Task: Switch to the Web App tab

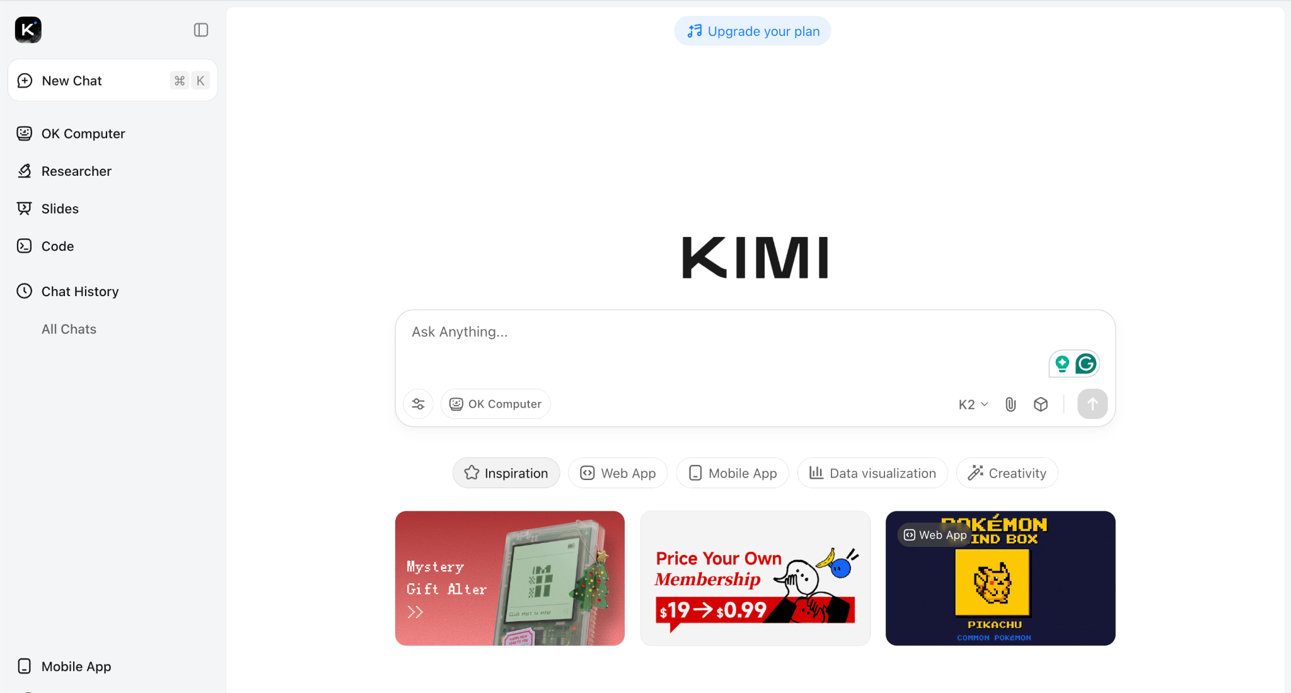Action: (x=618, y=473)
